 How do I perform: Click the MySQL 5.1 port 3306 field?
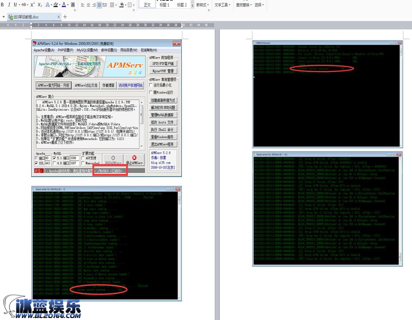point(74,158)
